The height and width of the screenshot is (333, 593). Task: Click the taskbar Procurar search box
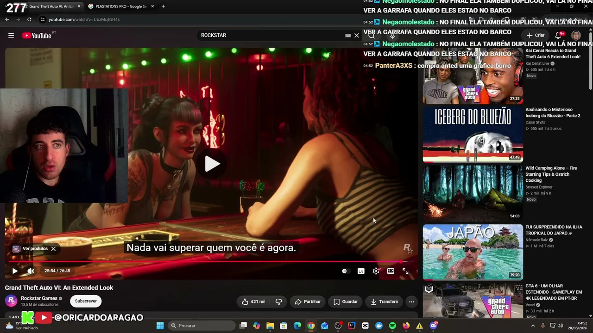pyautogui.click(x=201, y=326)
